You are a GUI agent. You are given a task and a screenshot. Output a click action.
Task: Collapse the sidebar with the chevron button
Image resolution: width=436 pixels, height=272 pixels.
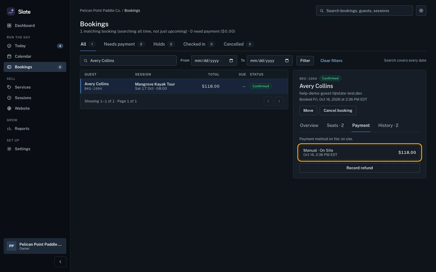(x=60, y=262)
